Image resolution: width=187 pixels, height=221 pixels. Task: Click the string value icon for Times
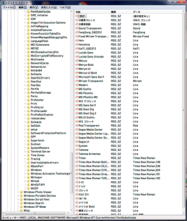point(77,158)
